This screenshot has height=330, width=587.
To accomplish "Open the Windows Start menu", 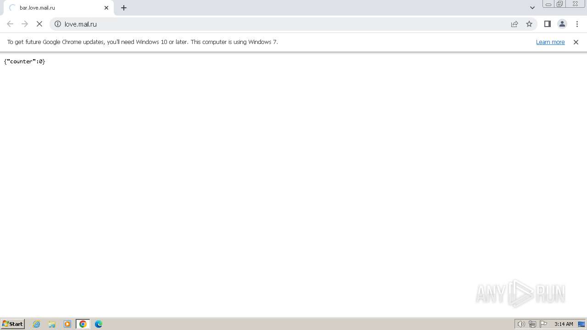I will tap(13, 324).
